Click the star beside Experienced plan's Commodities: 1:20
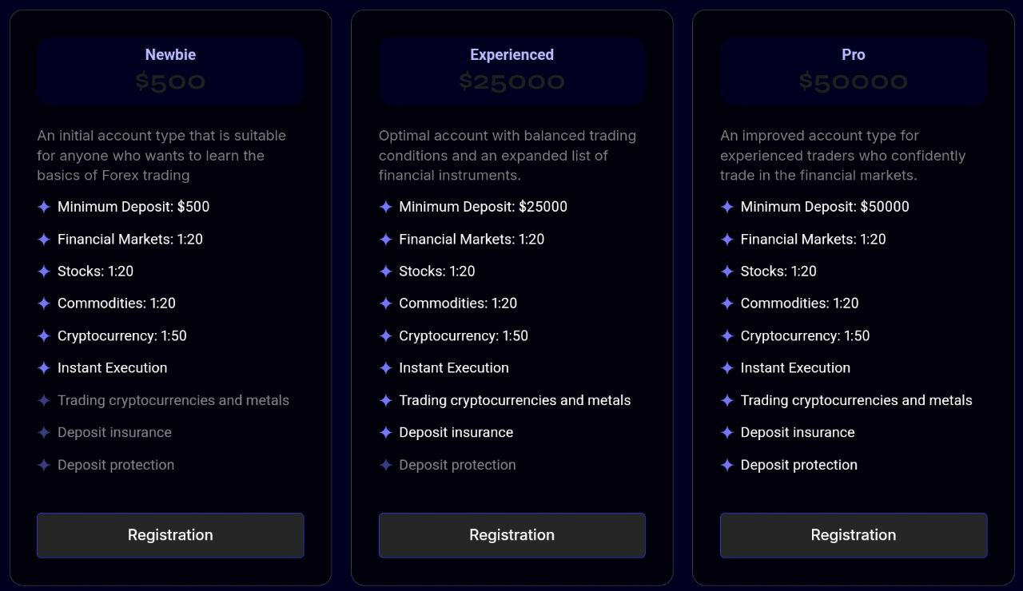Viewport: 1023px width, 591px height. 385,303
